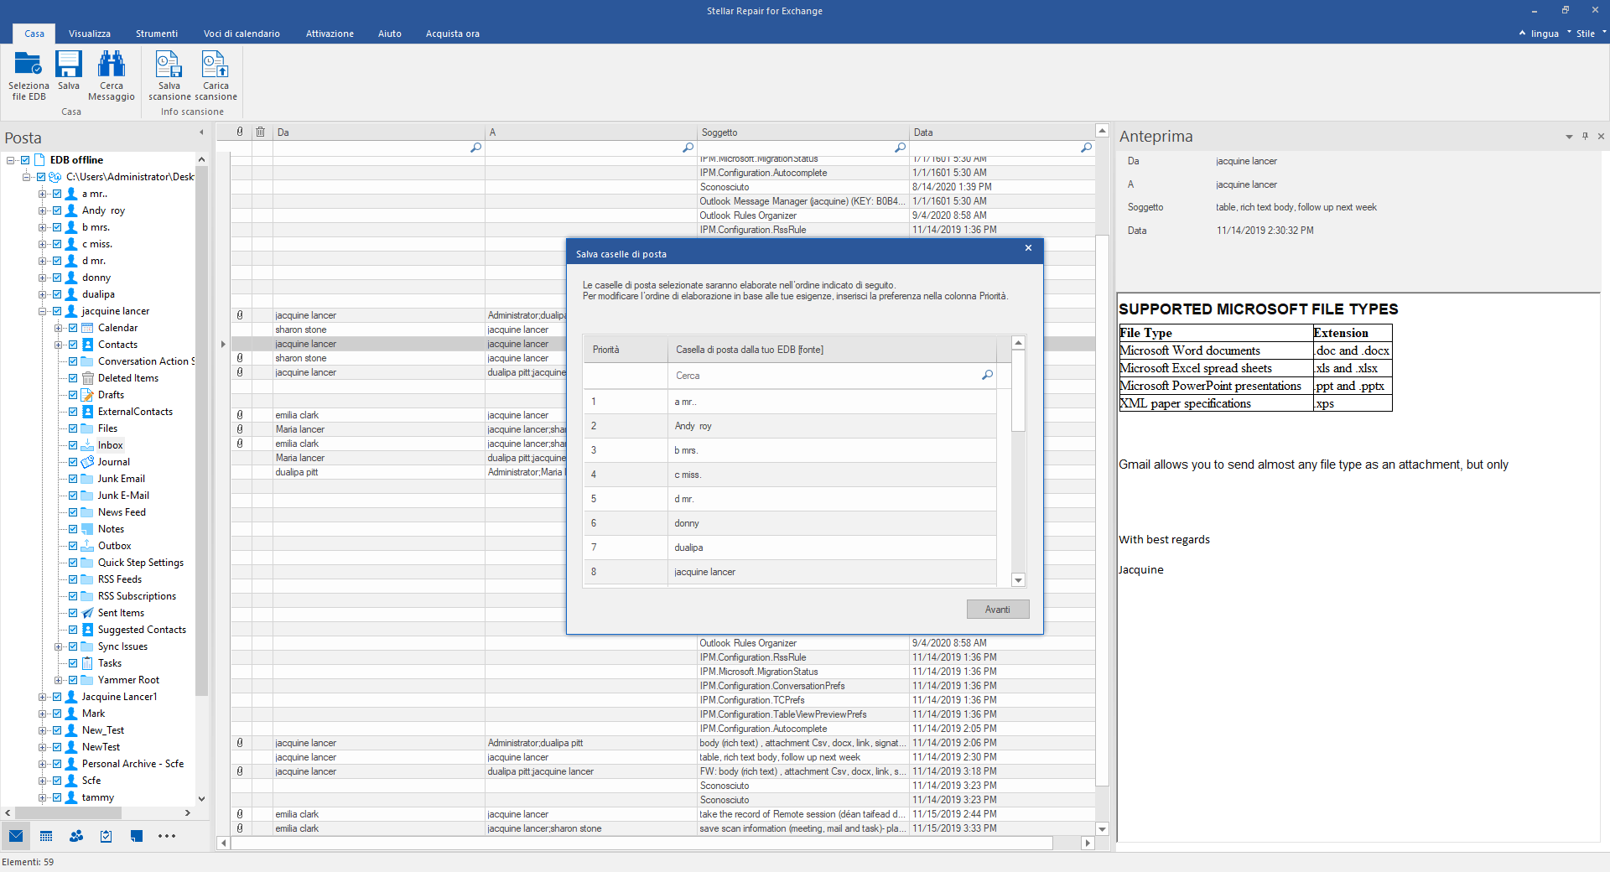The image size is (1610, 872).
Task: Expand the Calendar folder node
Action: [x=58, y=328]
